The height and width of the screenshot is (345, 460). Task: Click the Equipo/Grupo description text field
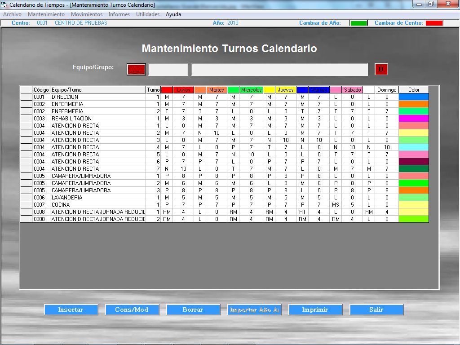280,70
